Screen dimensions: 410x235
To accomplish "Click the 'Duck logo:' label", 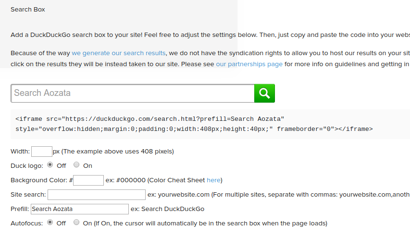I will click(27, 166).
